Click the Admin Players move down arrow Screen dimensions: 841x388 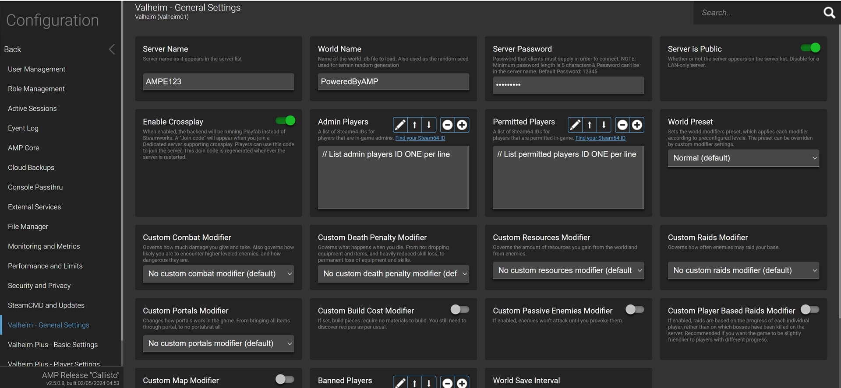tap(429, 125)
